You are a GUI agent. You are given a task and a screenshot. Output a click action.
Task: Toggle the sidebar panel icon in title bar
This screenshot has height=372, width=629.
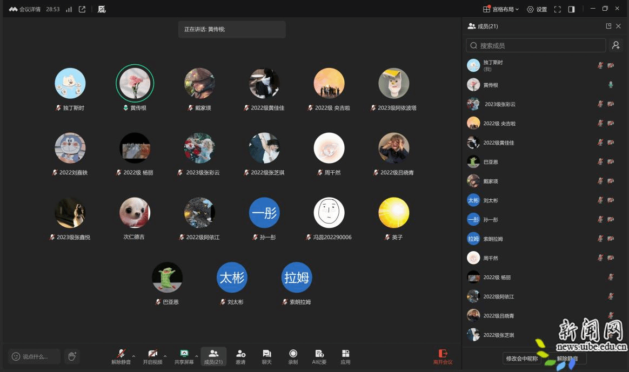coord(572,9)
